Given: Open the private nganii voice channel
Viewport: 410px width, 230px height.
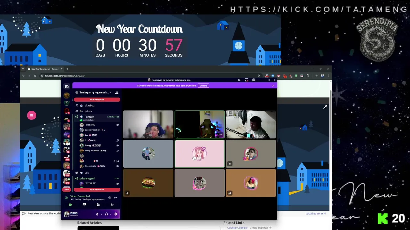Looking at the screenshot, I should point(97,178).
